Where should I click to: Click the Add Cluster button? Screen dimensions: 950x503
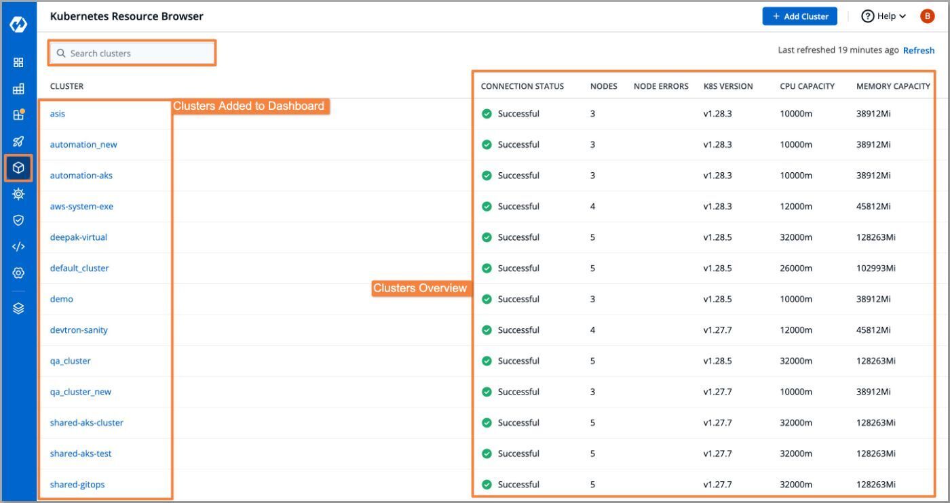(x=799, y=16)
